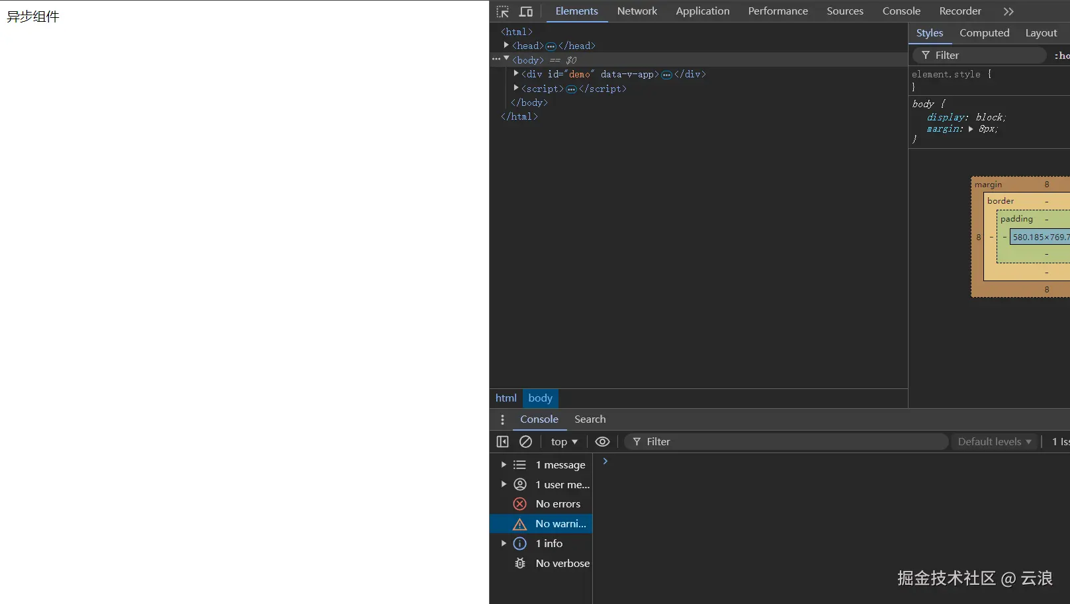Select the closing body tag row
1070x604 pixels.
(529, 103)
